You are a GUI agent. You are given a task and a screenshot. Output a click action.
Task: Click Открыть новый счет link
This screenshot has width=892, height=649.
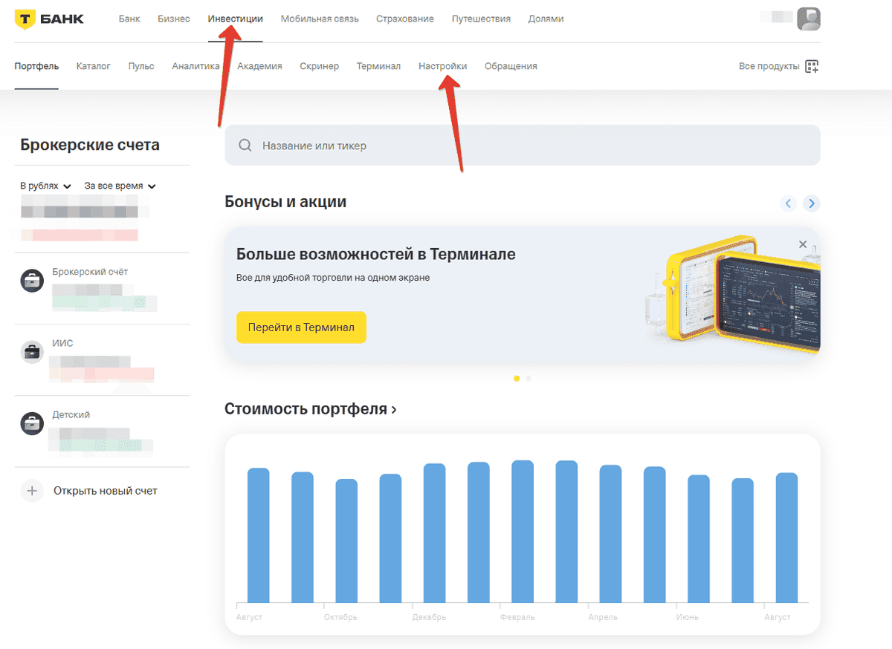[x=105, y=491]
